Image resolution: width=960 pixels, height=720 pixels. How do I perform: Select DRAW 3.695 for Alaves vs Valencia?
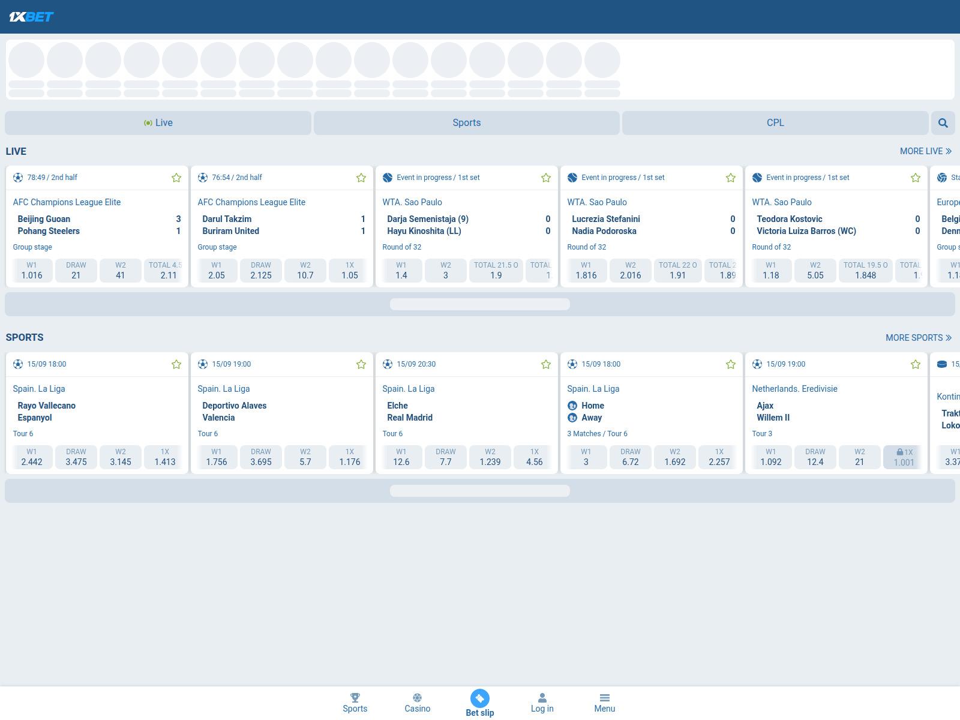pyautogui.click(x=261, y=457)
